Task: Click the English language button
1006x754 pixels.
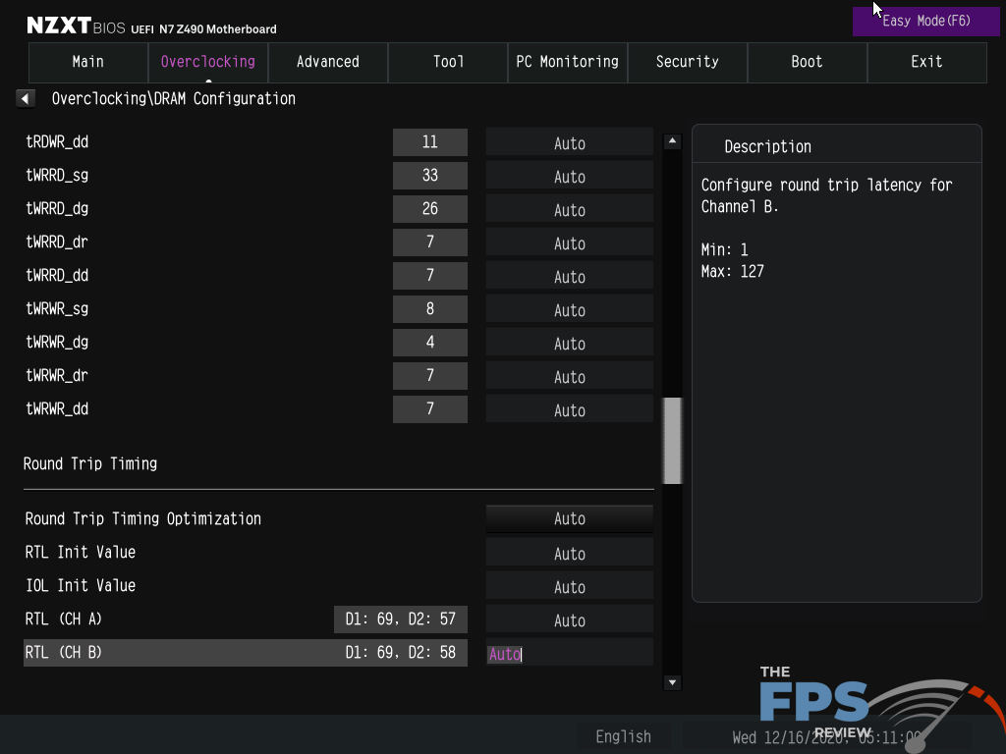Action: (623, 736)
